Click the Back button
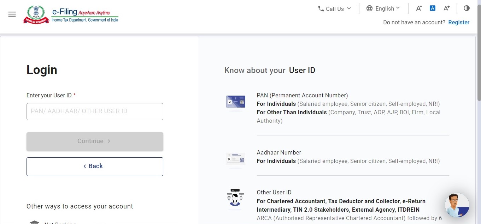The height and width of the screenshot is (224, 481). [x=95, y=166]
